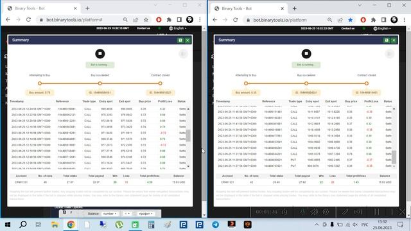The width and height of the screenshot is (411, 231).
Task: Toggle side panel in left browser
Action: (x=179, y=20)
